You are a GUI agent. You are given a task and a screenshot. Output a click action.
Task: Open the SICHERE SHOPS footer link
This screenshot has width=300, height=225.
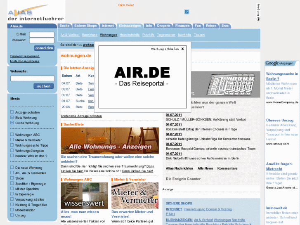coord(179,204)
